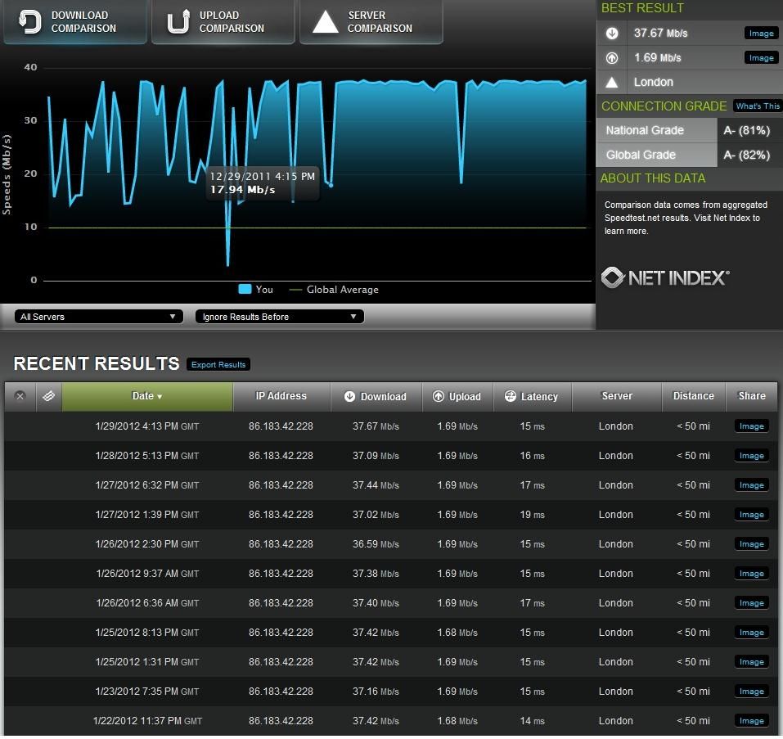Switch to the Upload Comparison tab
The image size is (783, 739).
coord(223,21)
